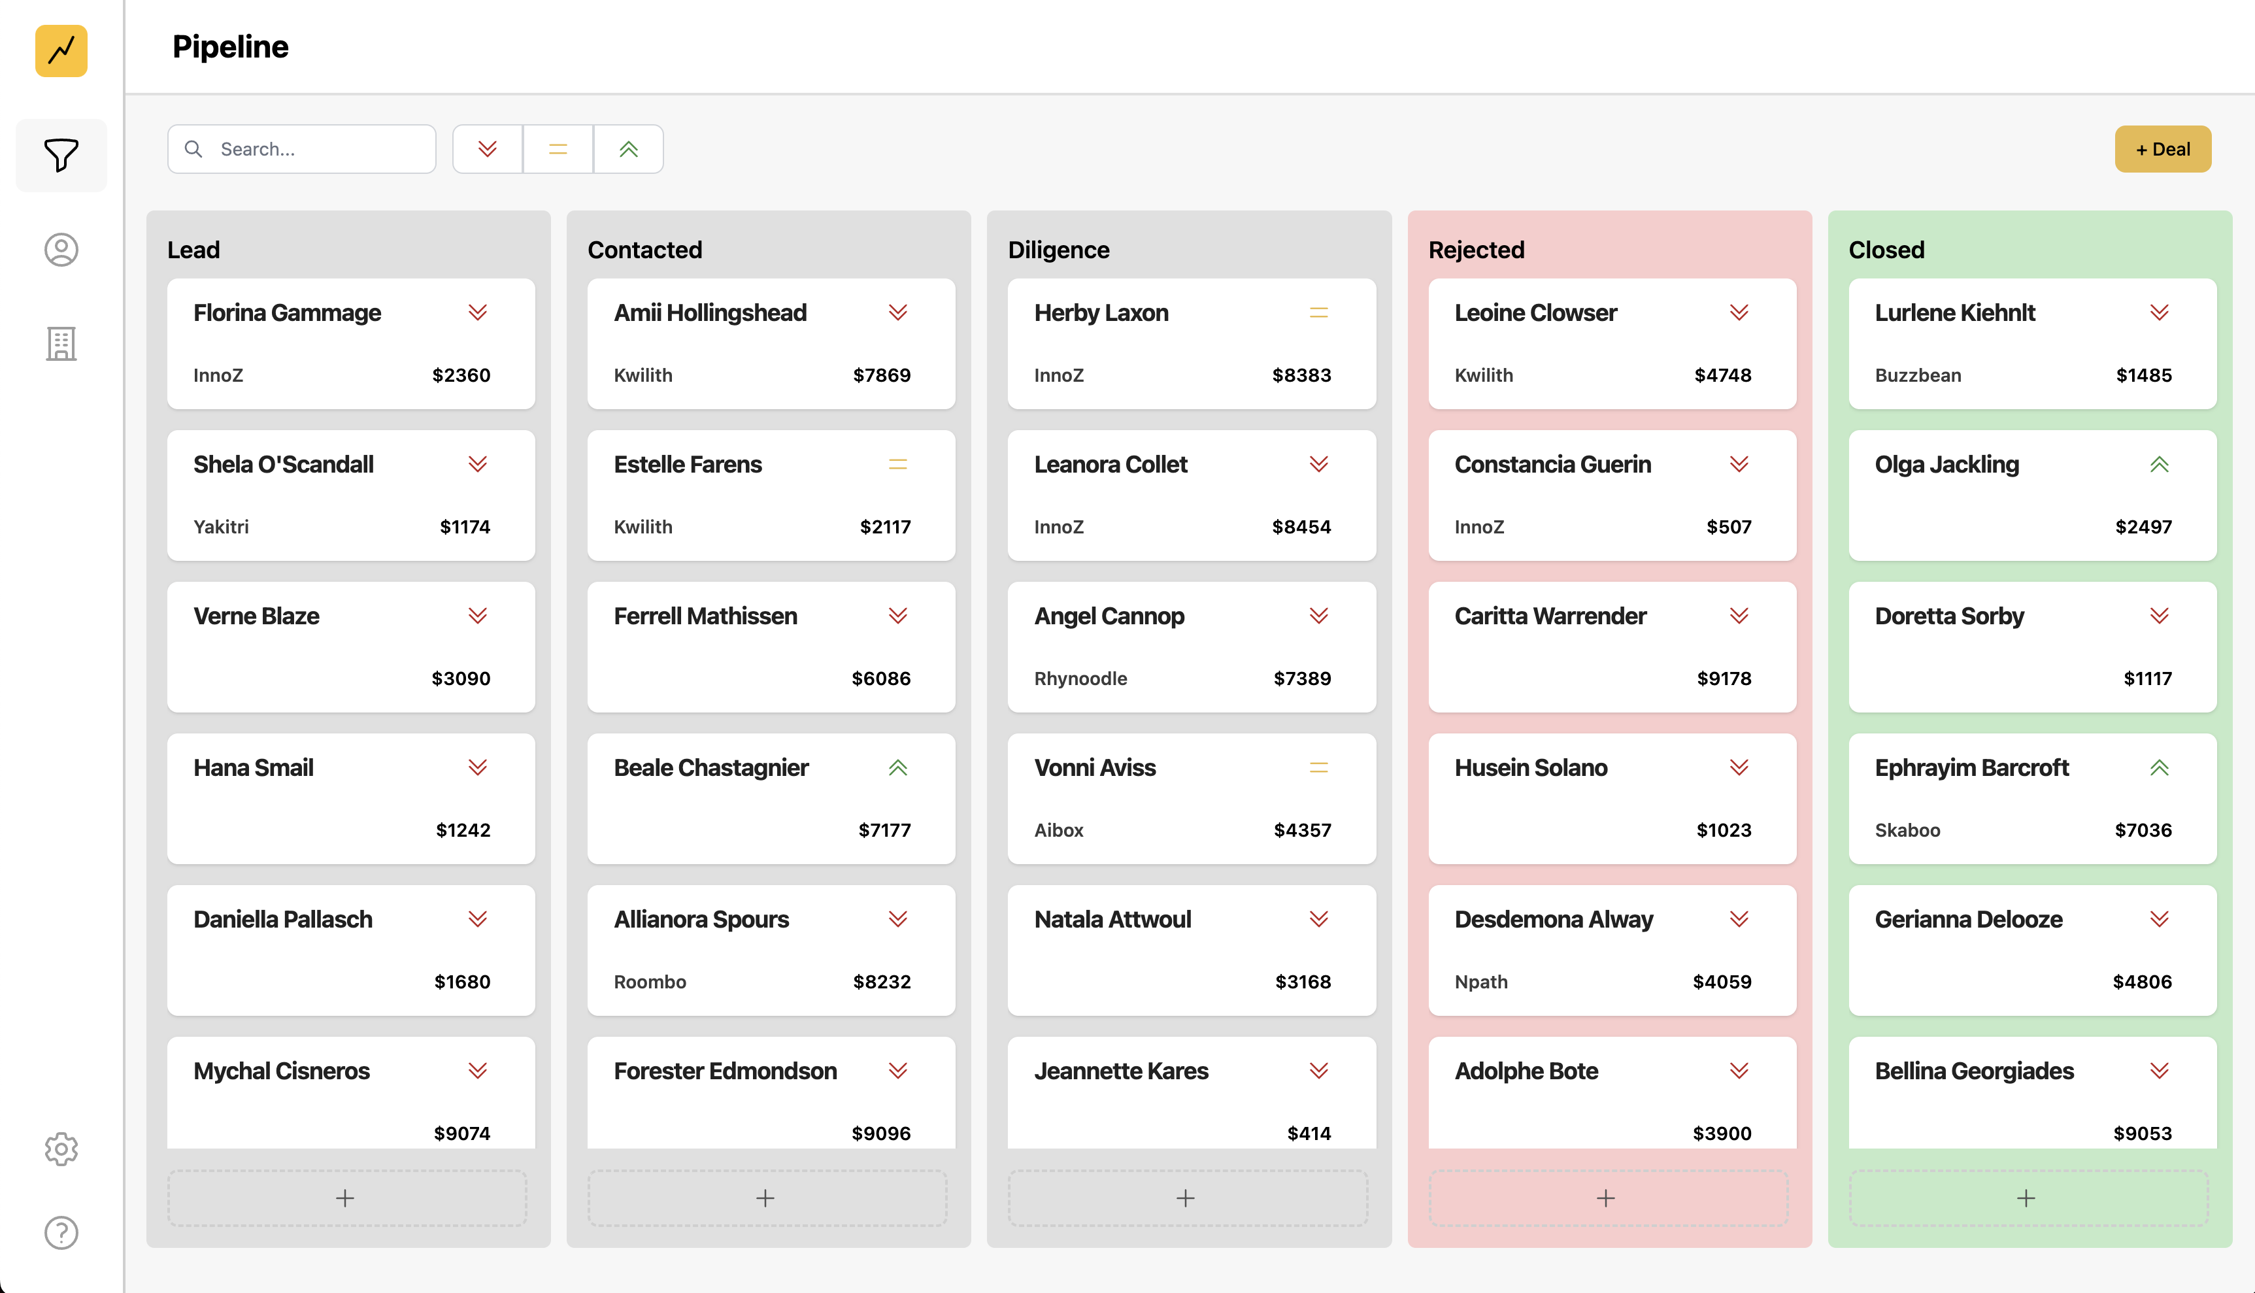The height and width of the screenshot is (1293, 2255).
Task: Open the Adolphe Bote deal card
Action: pos(1612,1093)
